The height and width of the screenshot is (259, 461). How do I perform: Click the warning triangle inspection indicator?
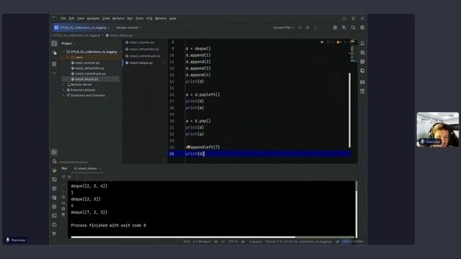339,42
